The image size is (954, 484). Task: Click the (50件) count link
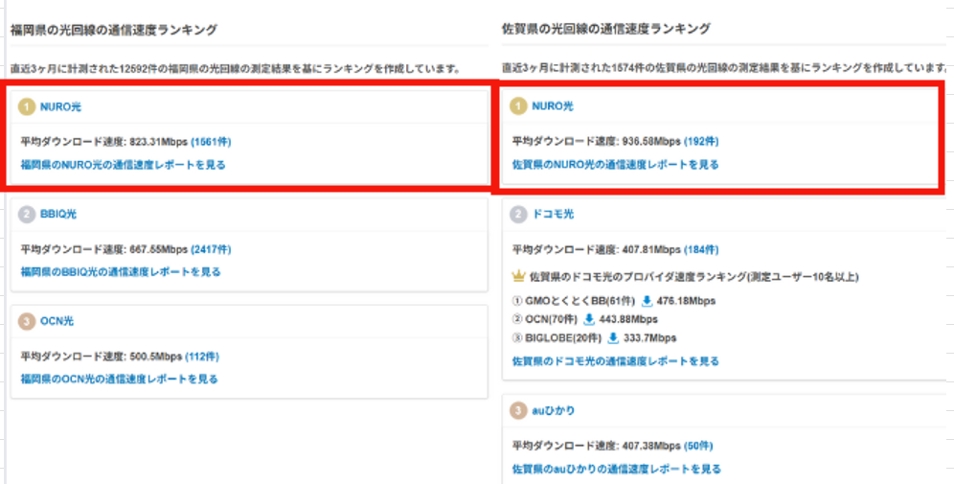tap(698, 447)
